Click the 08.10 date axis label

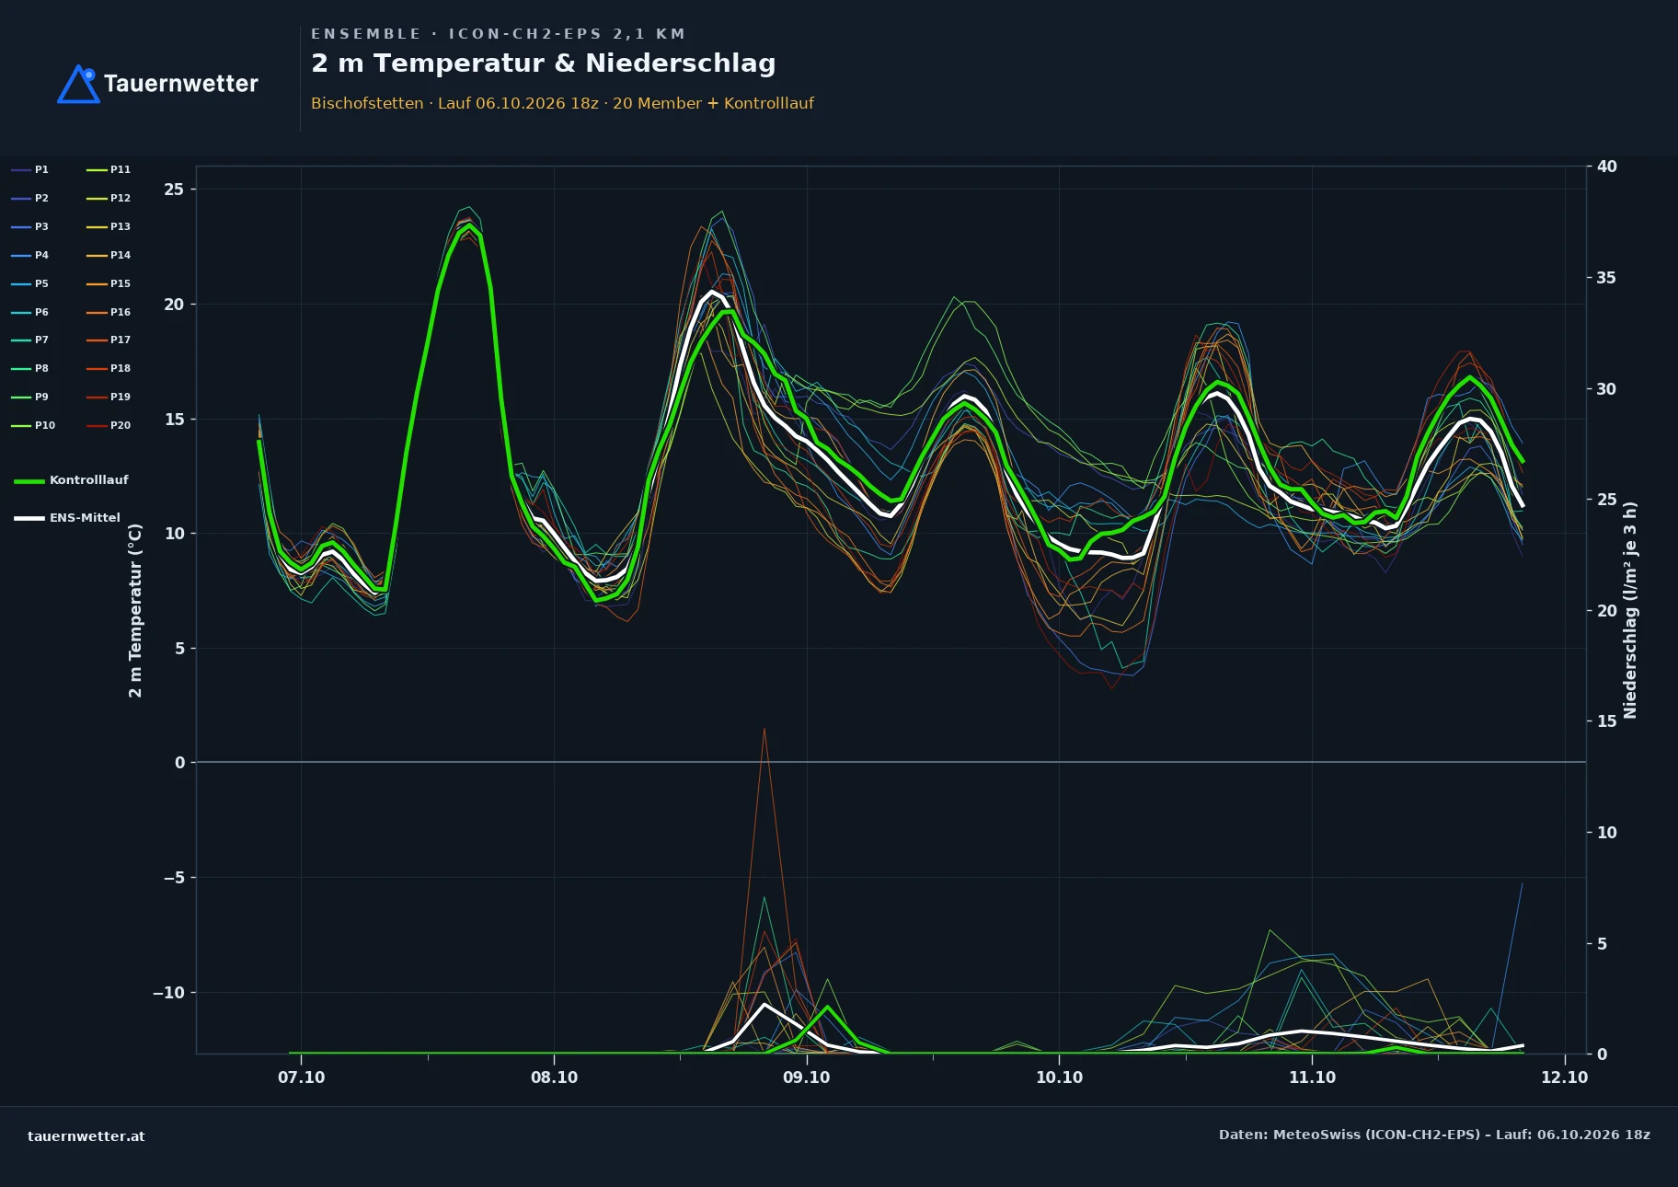[x=555, y=1078]
